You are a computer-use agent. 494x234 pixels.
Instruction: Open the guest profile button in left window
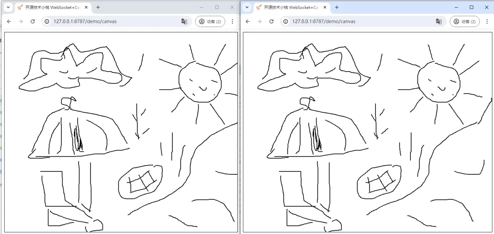[210, 21]
